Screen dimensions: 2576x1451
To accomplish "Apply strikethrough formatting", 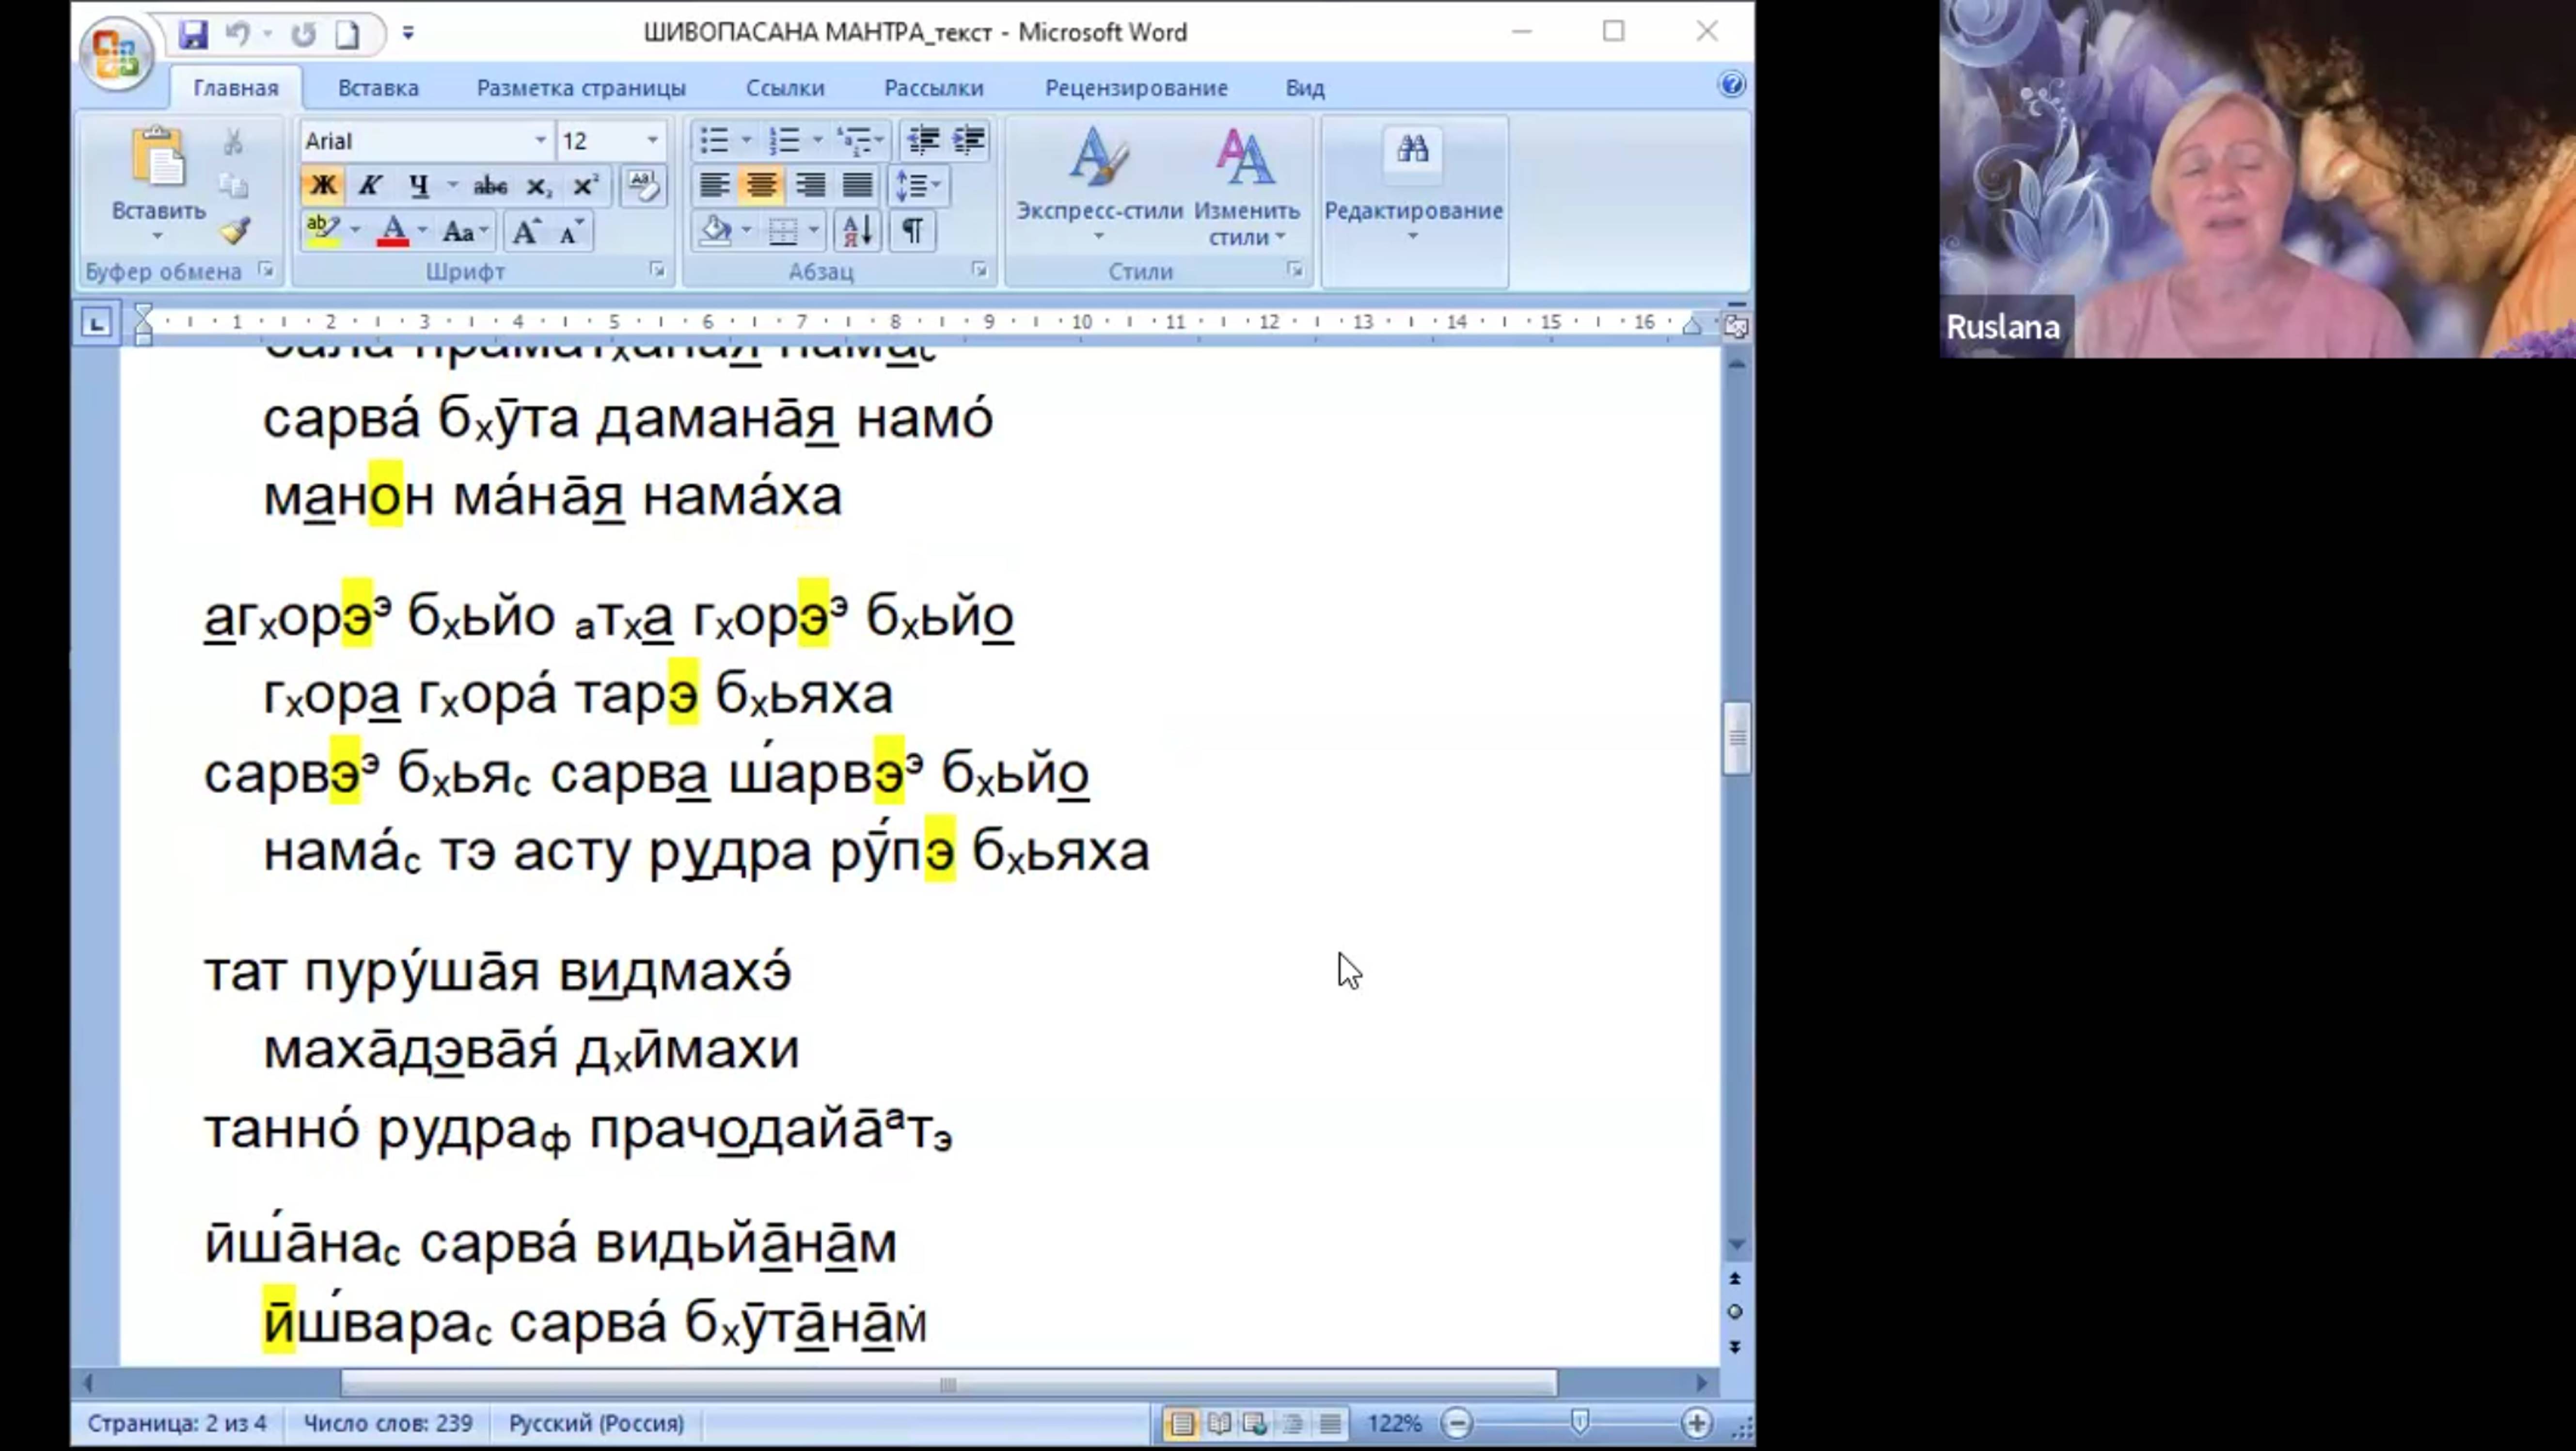I will coord(490,186).
